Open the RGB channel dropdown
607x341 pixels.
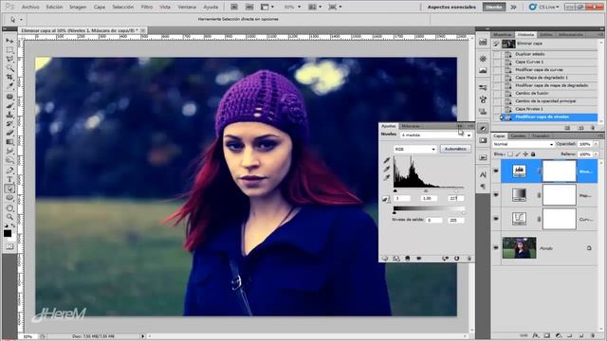pos(415,149)
